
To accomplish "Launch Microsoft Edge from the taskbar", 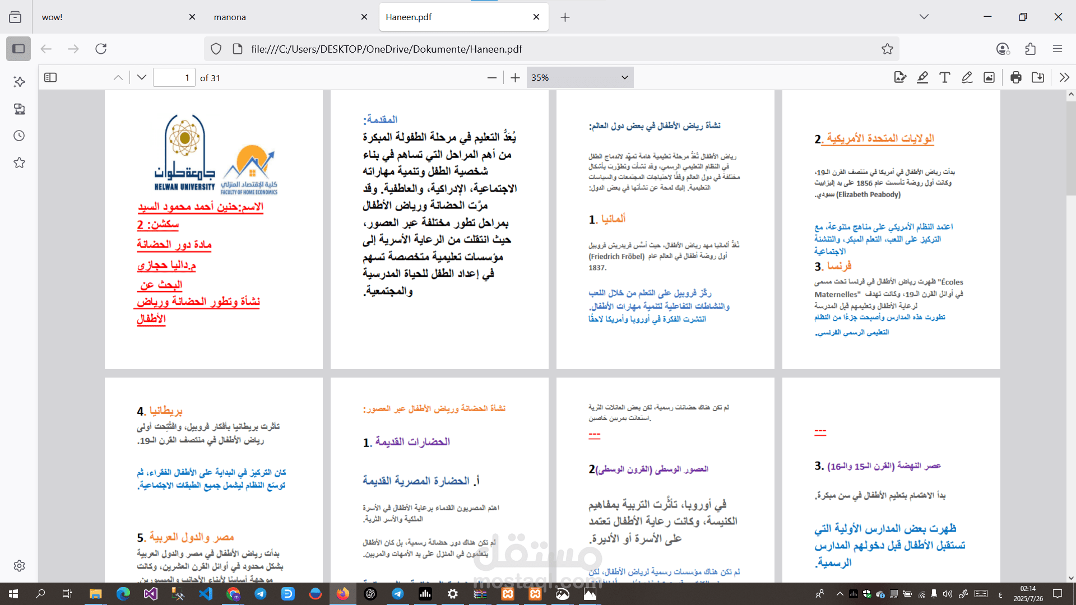I will (123, 594).
